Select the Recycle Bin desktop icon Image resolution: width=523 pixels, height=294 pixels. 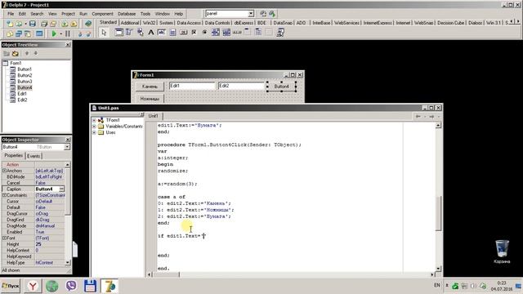click(x=502, y=252)
